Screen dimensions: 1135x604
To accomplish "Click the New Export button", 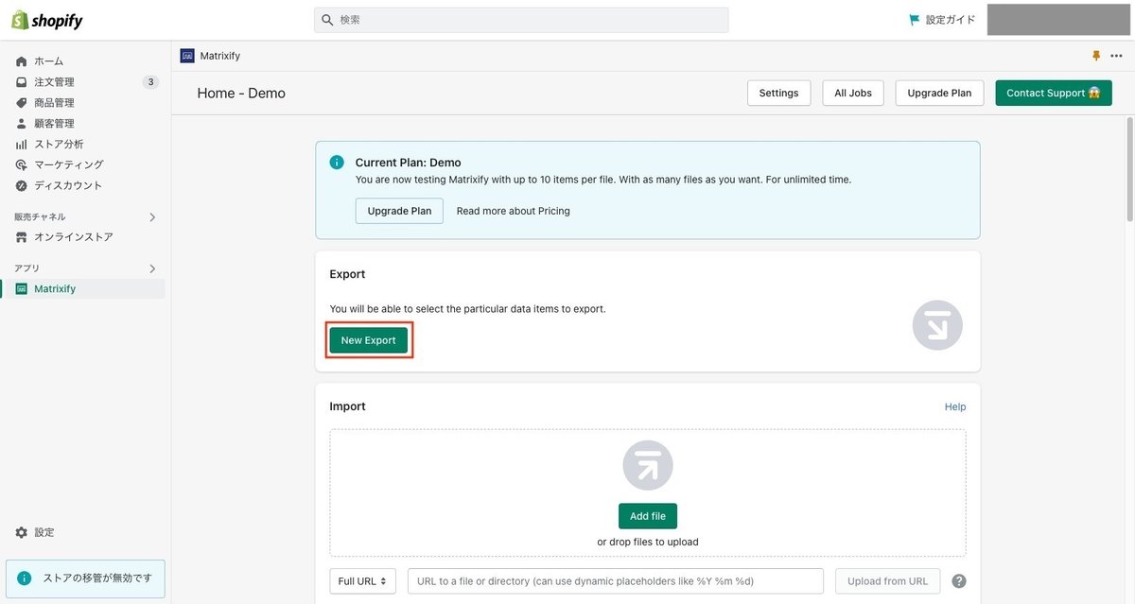I will 369,340.
